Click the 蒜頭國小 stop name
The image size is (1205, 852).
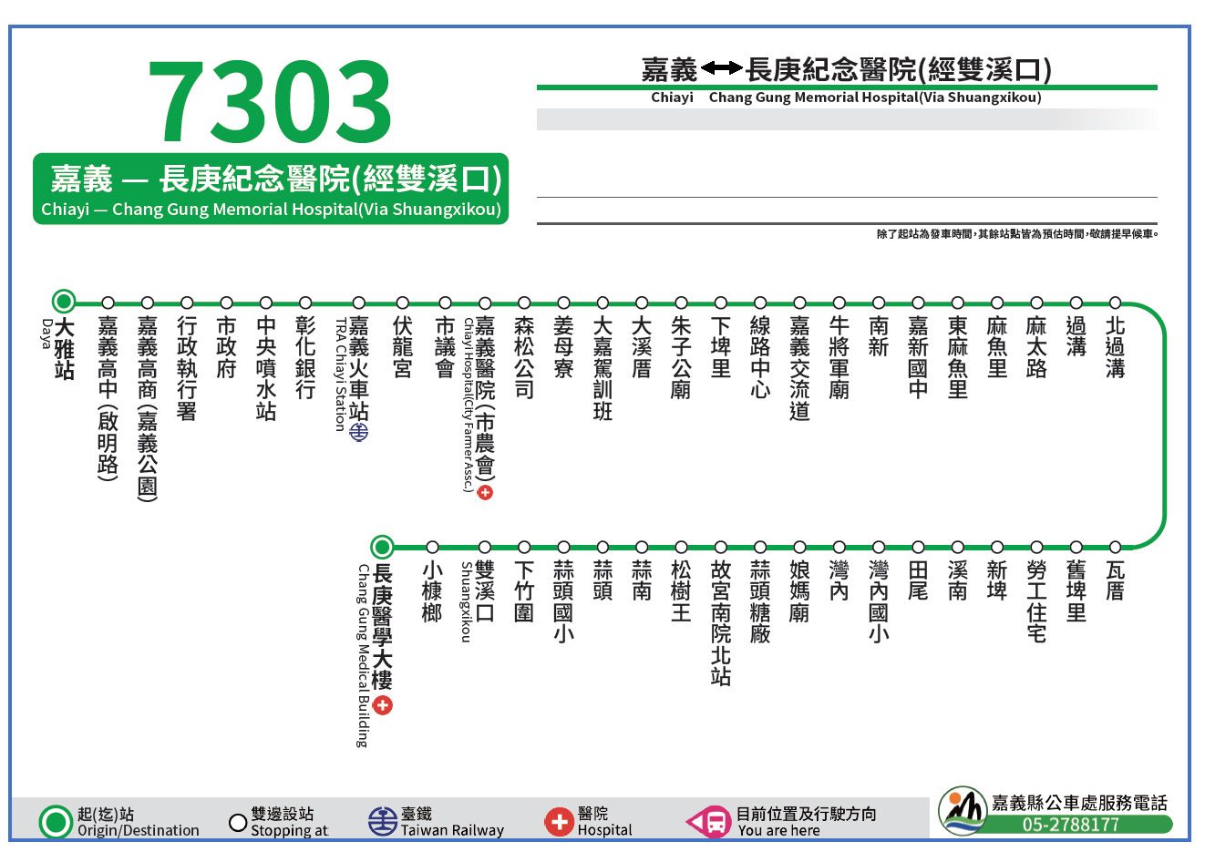click(563, 601)
